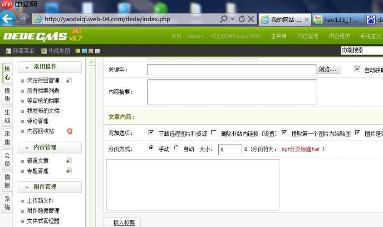
Task: Collapse the 附件管理 menu section
Action: click(49, 187)
